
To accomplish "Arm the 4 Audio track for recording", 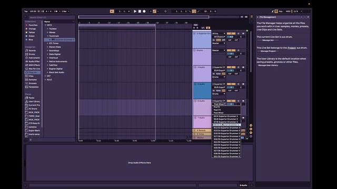I will [x=243, y=67].
